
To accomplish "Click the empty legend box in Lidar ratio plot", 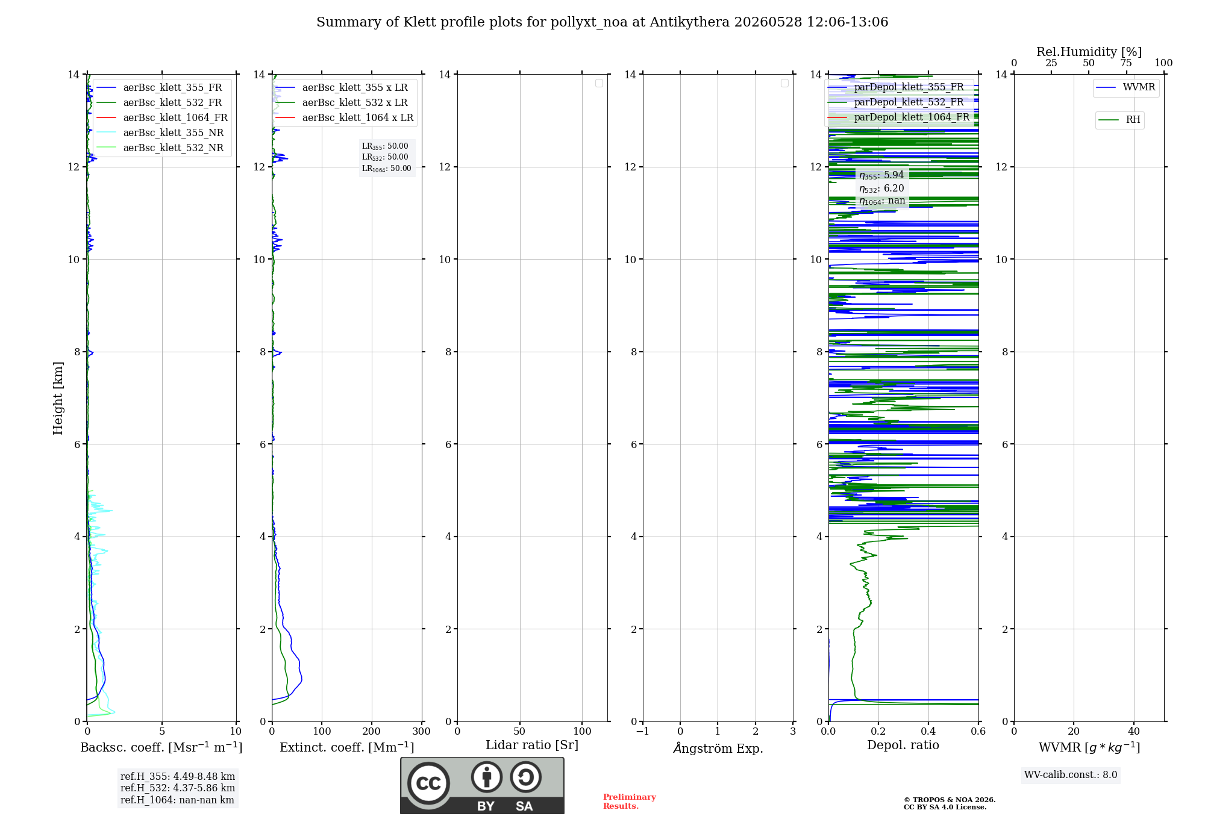I will [x=599, y=83].
